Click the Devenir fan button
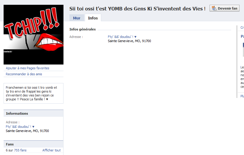244x155 pixels. coord(225,8)
